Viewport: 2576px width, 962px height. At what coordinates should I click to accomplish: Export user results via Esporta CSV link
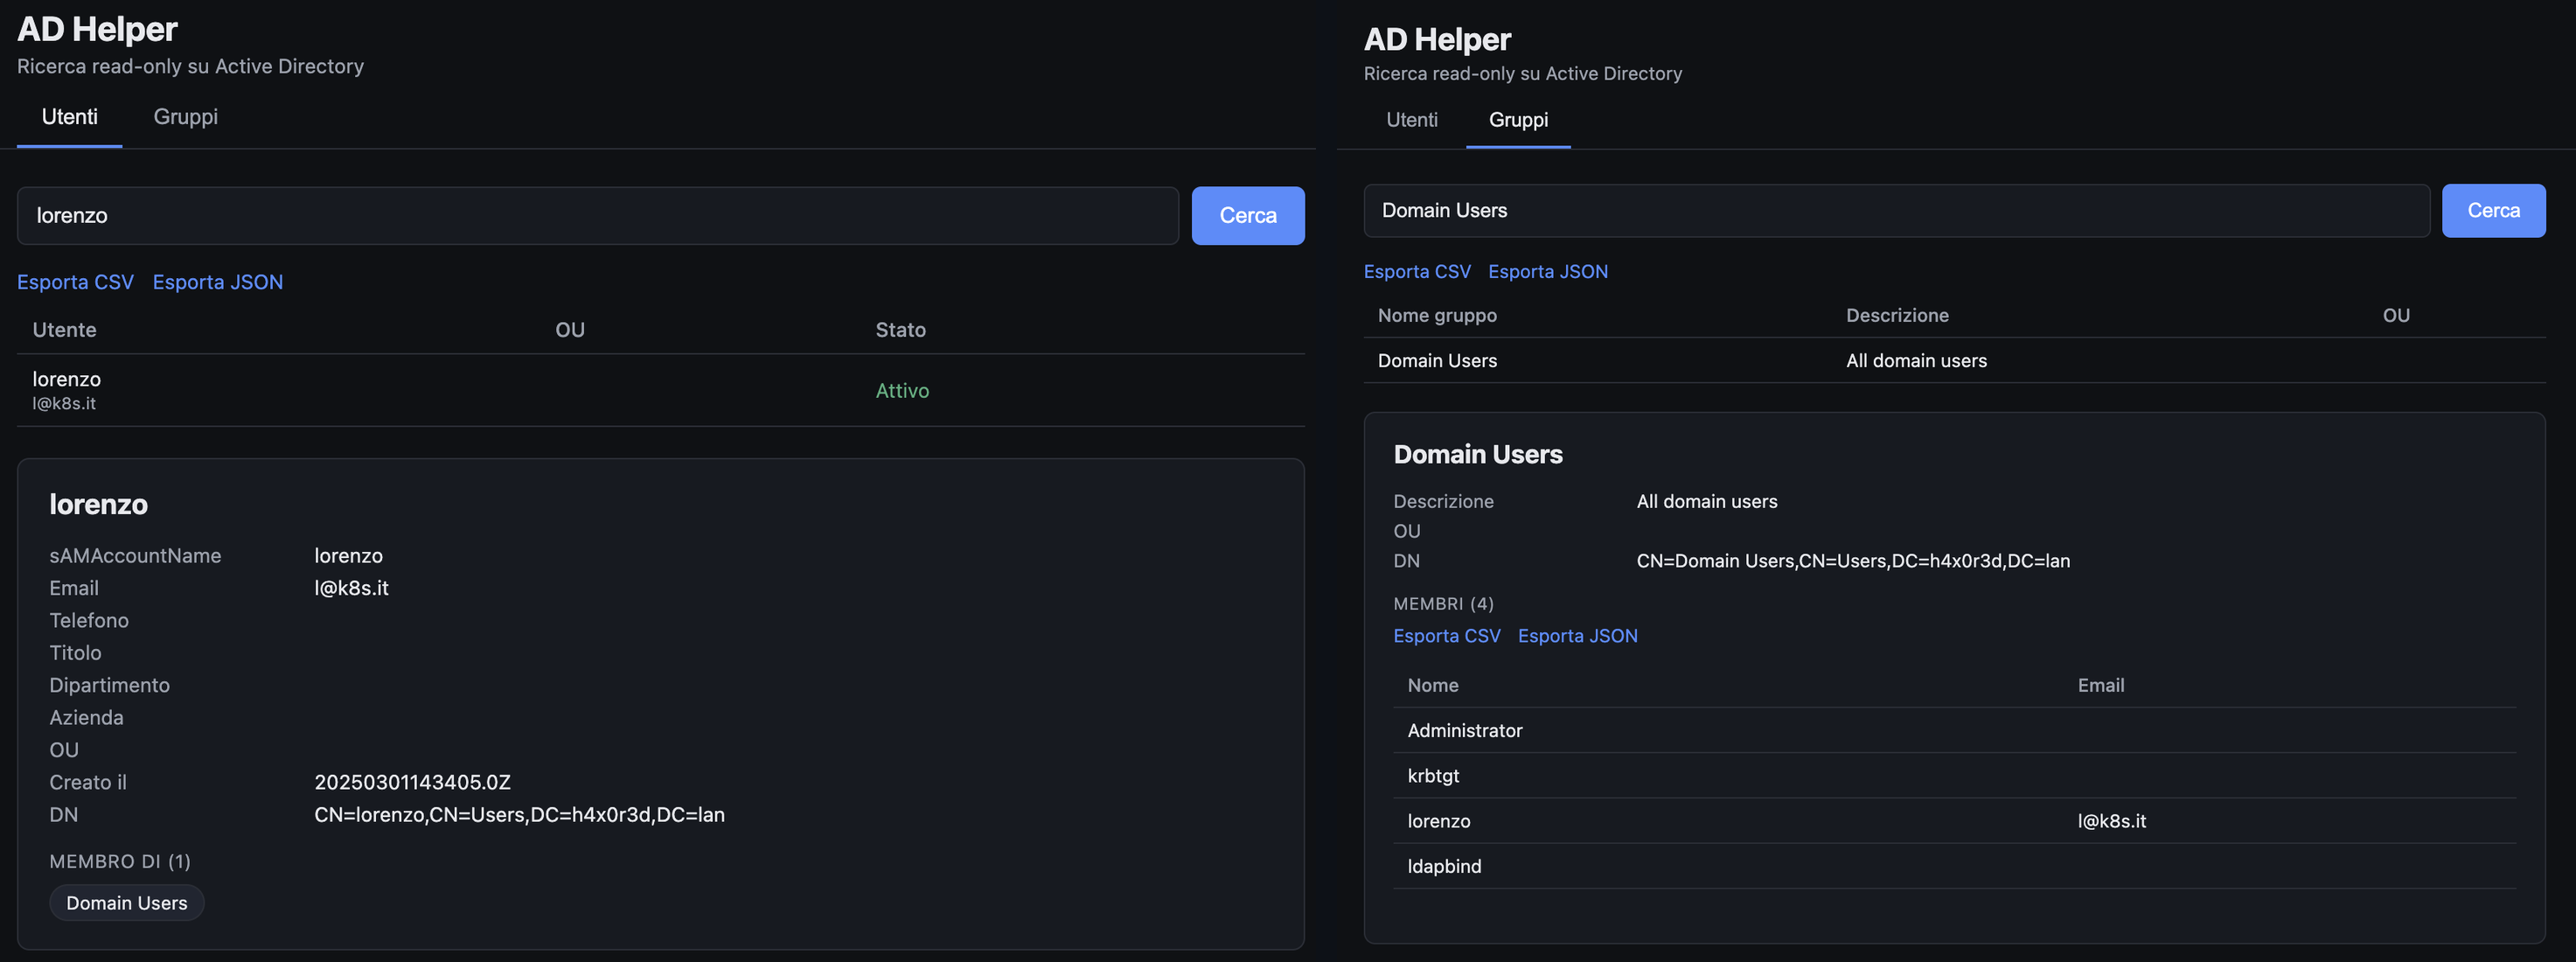click(75, 282)
